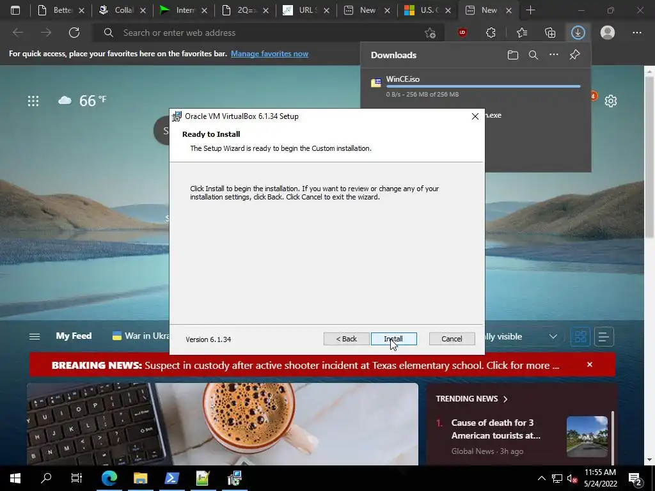This screenshot has height=491, width=655.
Task: Open page settings gear icon
Action: pos(610,100)
